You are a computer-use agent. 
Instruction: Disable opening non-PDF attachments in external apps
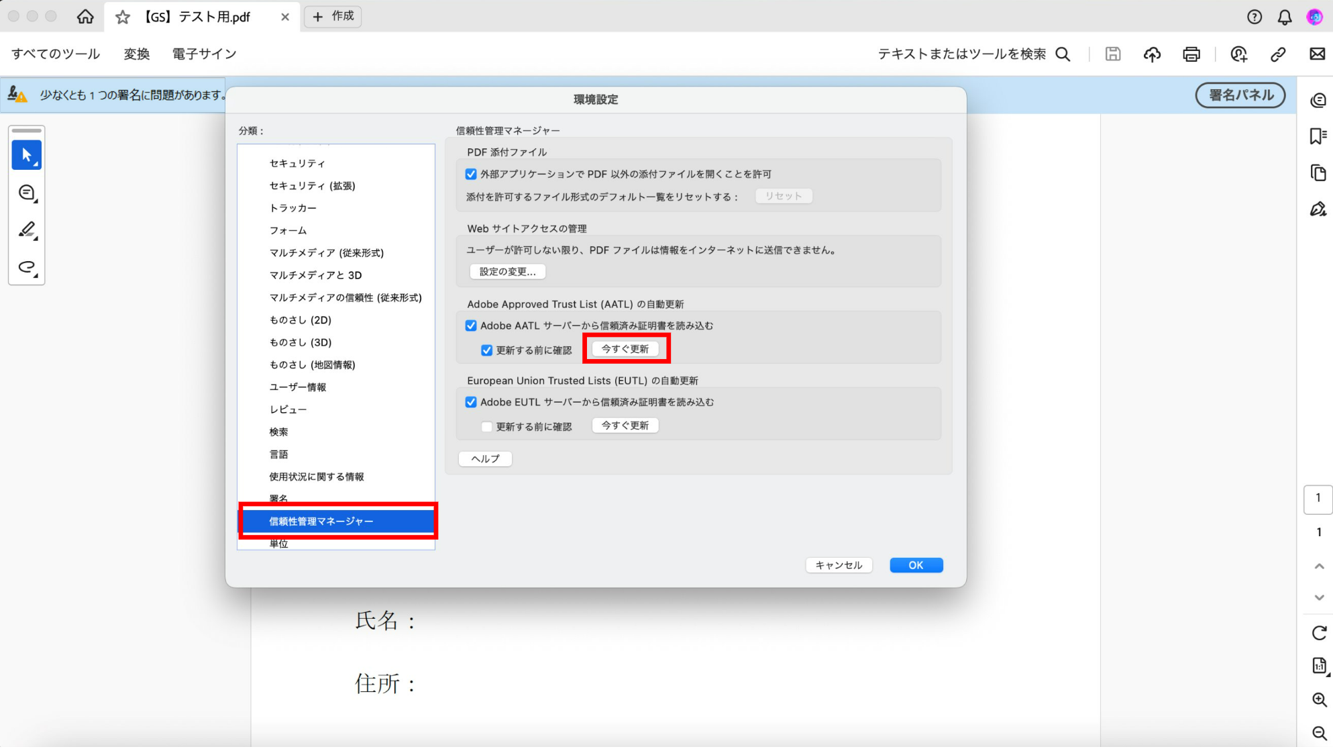pyautogui.click(x=472, y=174)
